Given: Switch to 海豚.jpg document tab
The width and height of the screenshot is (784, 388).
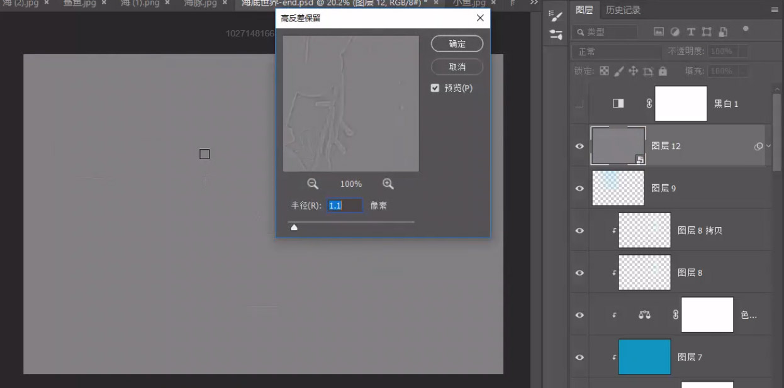Looking at the screenshot, I should coord(201,3).
